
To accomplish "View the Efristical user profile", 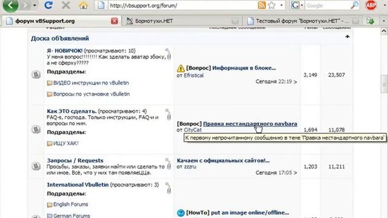I will click(x=193, y=75).
